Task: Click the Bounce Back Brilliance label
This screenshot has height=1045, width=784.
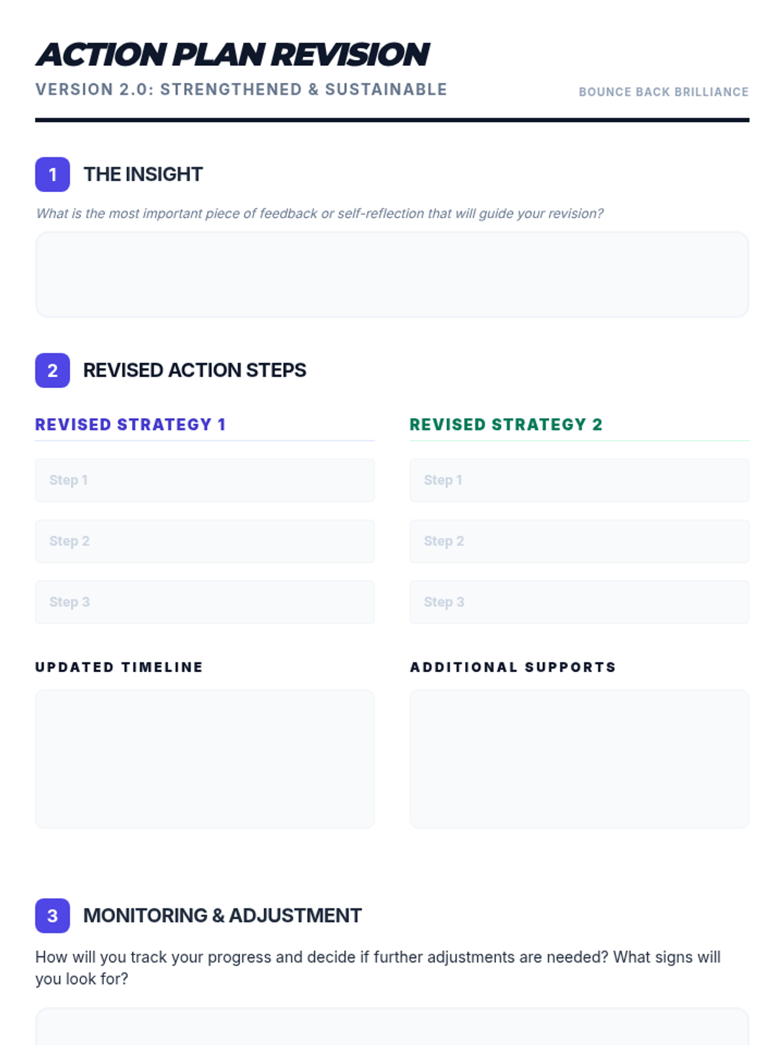Action: (664, 92)
